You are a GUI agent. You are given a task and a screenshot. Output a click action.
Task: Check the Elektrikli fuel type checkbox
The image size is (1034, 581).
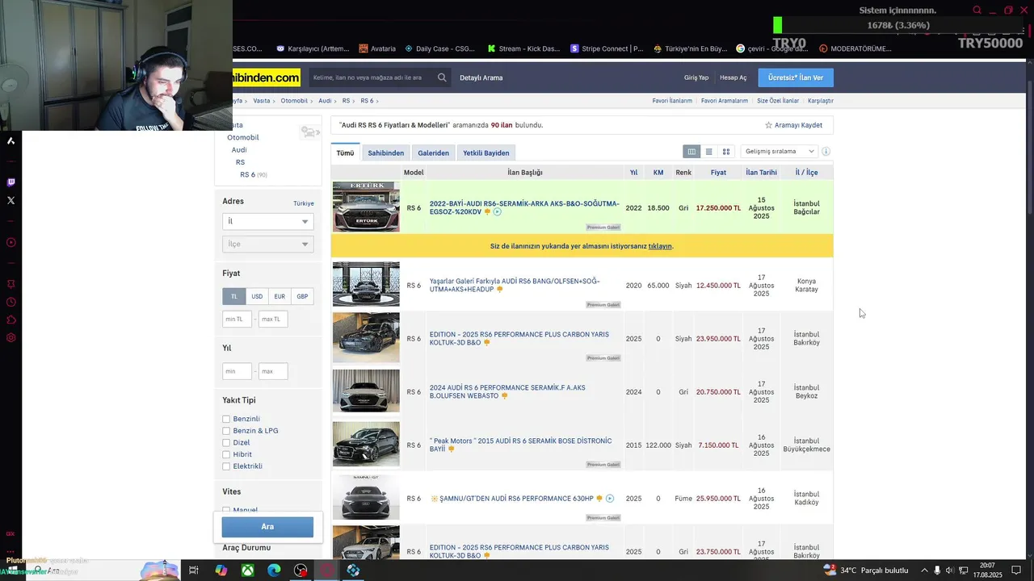(226, 466)
